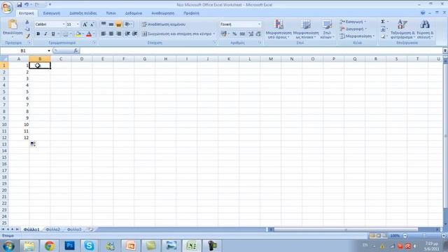Click the zoom slider in status bar

pos(424,236)
